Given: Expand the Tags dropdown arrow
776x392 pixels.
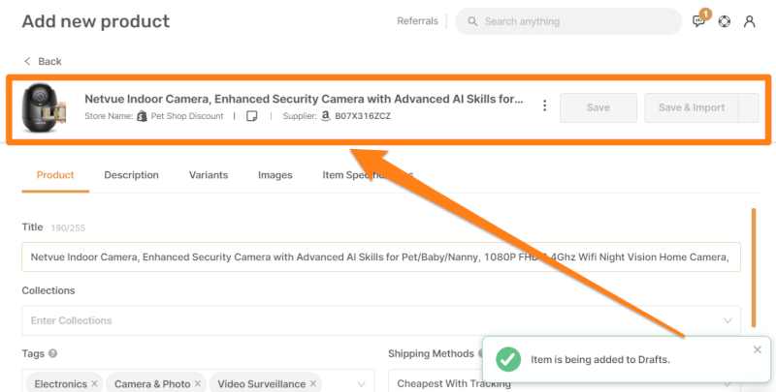Looking at the screenshot, I should coord(361,384).
